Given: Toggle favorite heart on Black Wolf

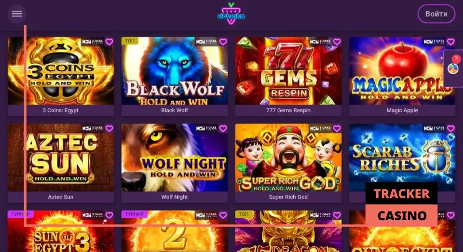Looking at the screenshot, I should pos(223,42).
